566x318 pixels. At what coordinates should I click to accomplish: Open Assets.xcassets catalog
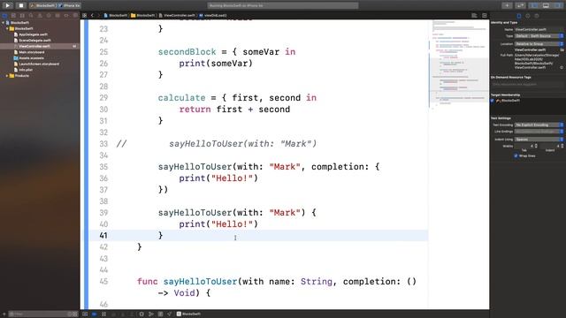pos(31,58)
